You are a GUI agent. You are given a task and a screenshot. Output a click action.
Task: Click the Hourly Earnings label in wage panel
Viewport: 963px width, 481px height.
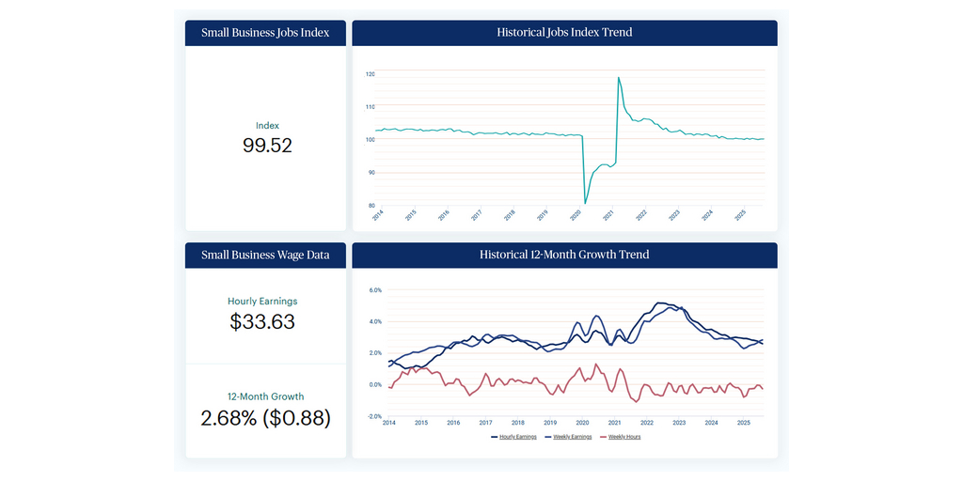262,302
